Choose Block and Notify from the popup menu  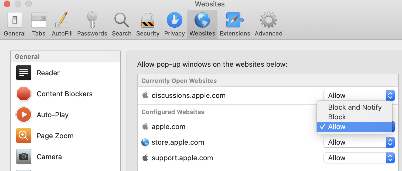click(355, 107)
